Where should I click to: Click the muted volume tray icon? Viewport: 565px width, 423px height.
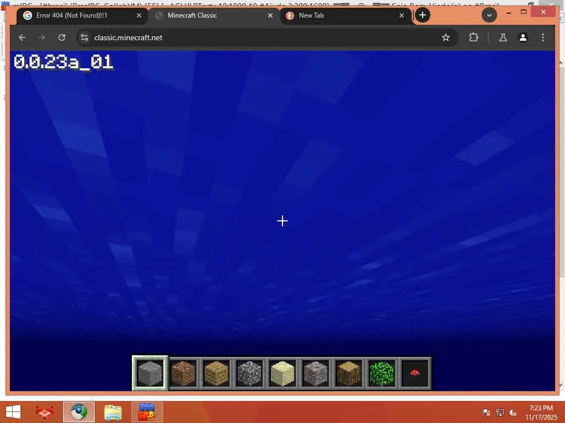point(513,413)
